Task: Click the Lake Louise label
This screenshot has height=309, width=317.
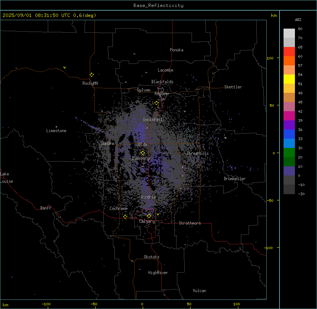Action: pyautogui.click(x=7, y=178)
